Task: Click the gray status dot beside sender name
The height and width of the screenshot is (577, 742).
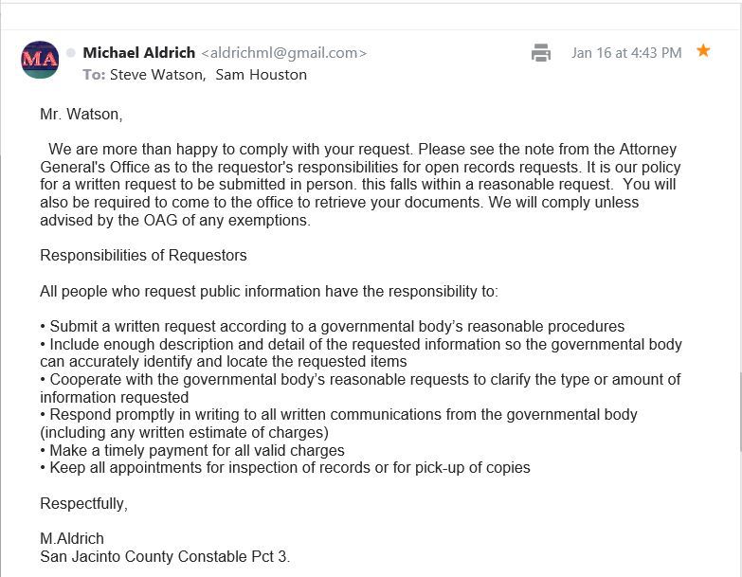Action: coord(71,53)
